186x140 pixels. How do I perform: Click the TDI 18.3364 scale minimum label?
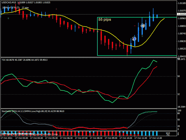click(181, 107)
